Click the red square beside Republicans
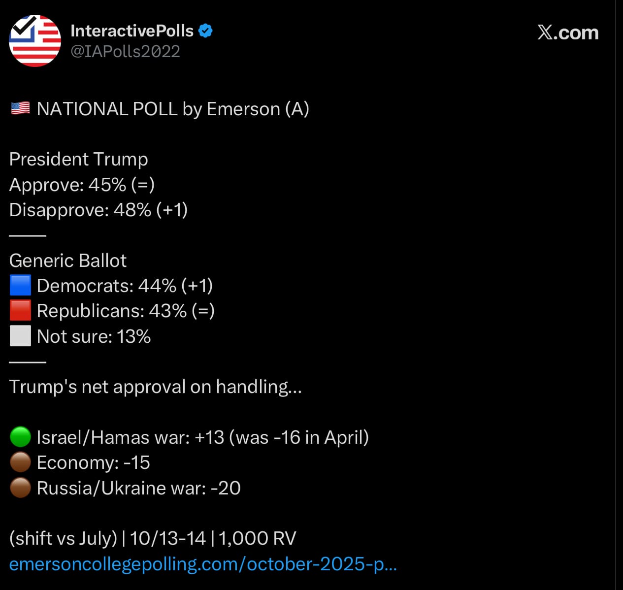 click(x=20, y=311)
